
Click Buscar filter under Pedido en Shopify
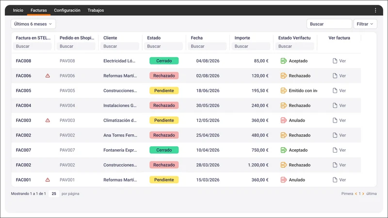pos(76,46)
